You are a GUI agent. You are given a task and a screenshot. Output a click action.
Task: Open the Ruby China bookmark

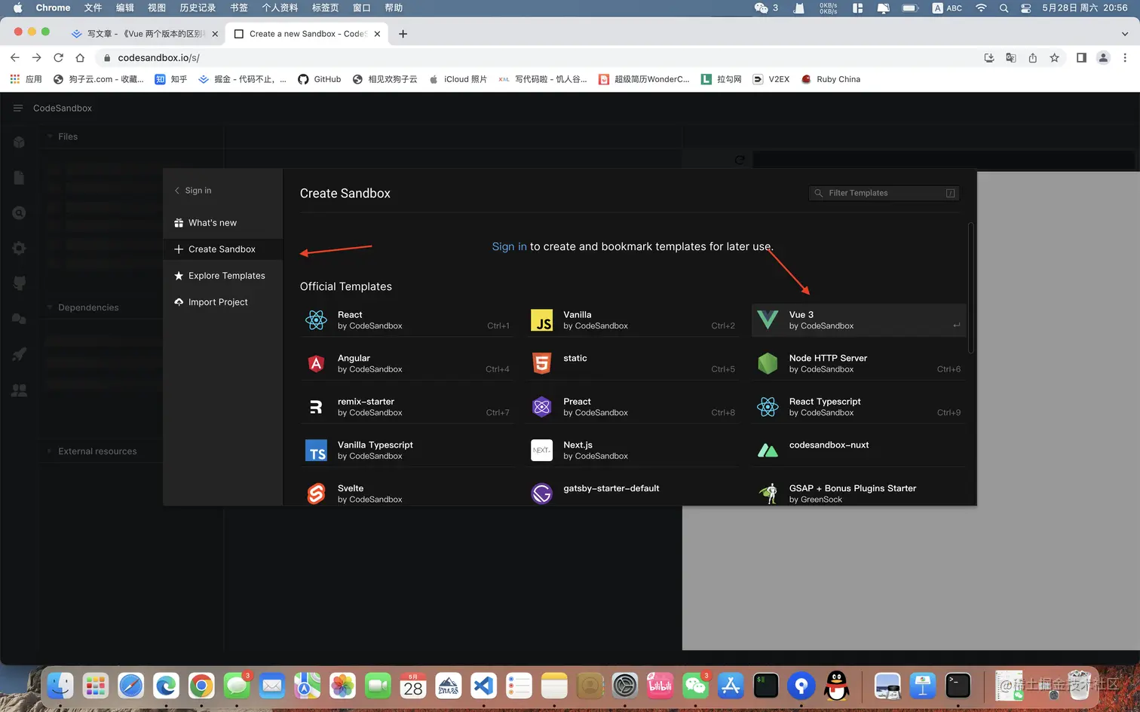(x=831, y=79)
